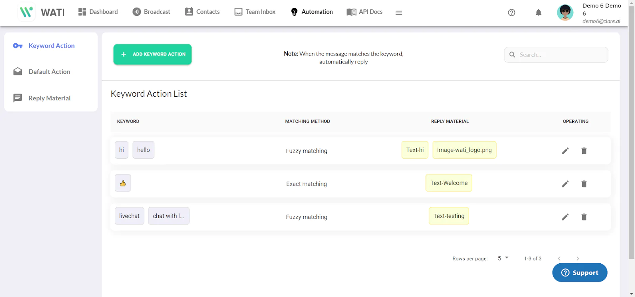Click the scrollbar down arrow

click(x=631, y=294)
